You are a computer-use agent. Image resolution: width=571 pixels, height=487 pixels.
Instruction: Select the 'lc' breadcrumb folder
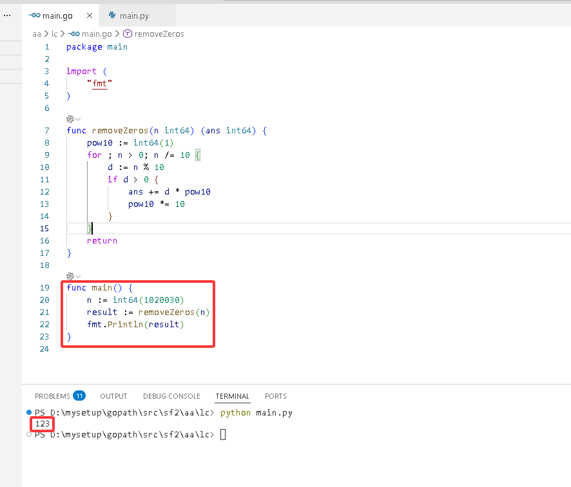tap(54, 34)
